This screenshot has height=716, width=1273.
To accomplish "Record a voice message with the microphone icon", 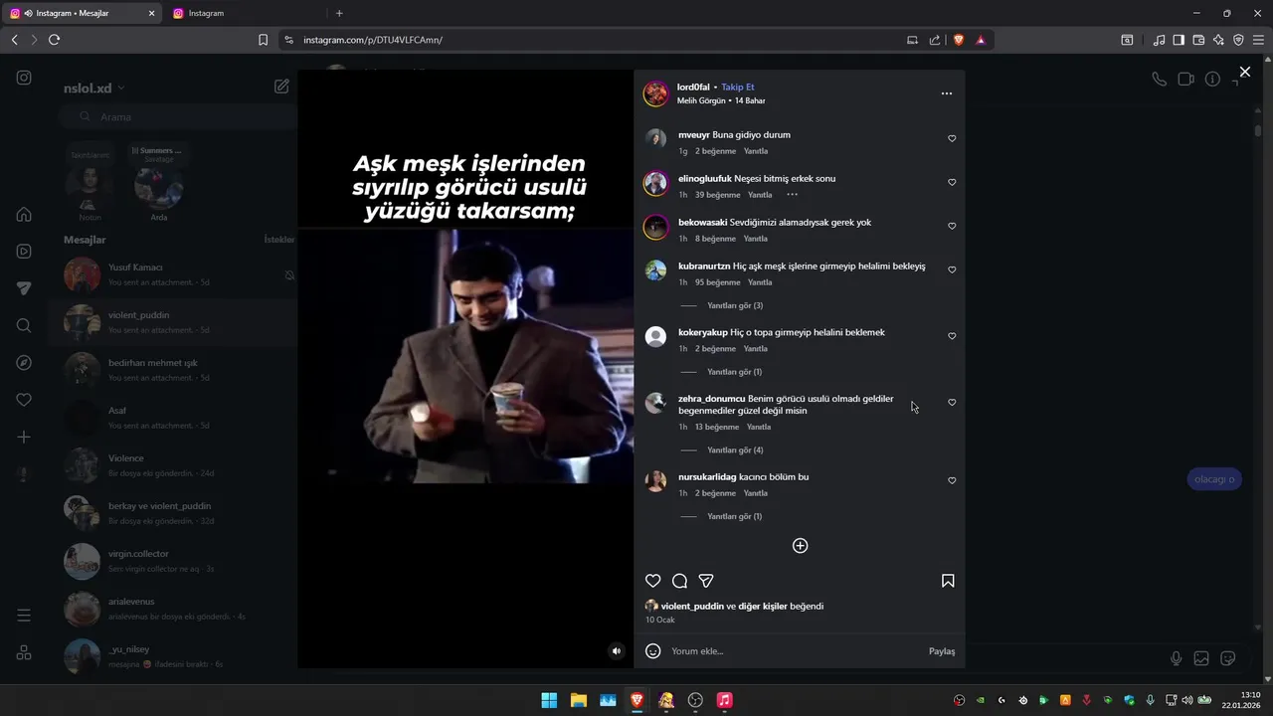I will coord(1176,658).
